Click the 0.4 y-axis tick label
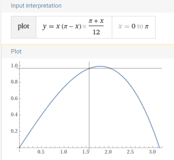This screenshot has height=160, width=174. (14, 114)
